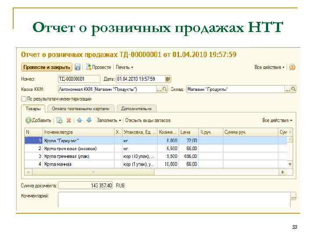Switch to the Дополнительно tab
This screenshot has width=316, height=237.
(x=136, y=109)
